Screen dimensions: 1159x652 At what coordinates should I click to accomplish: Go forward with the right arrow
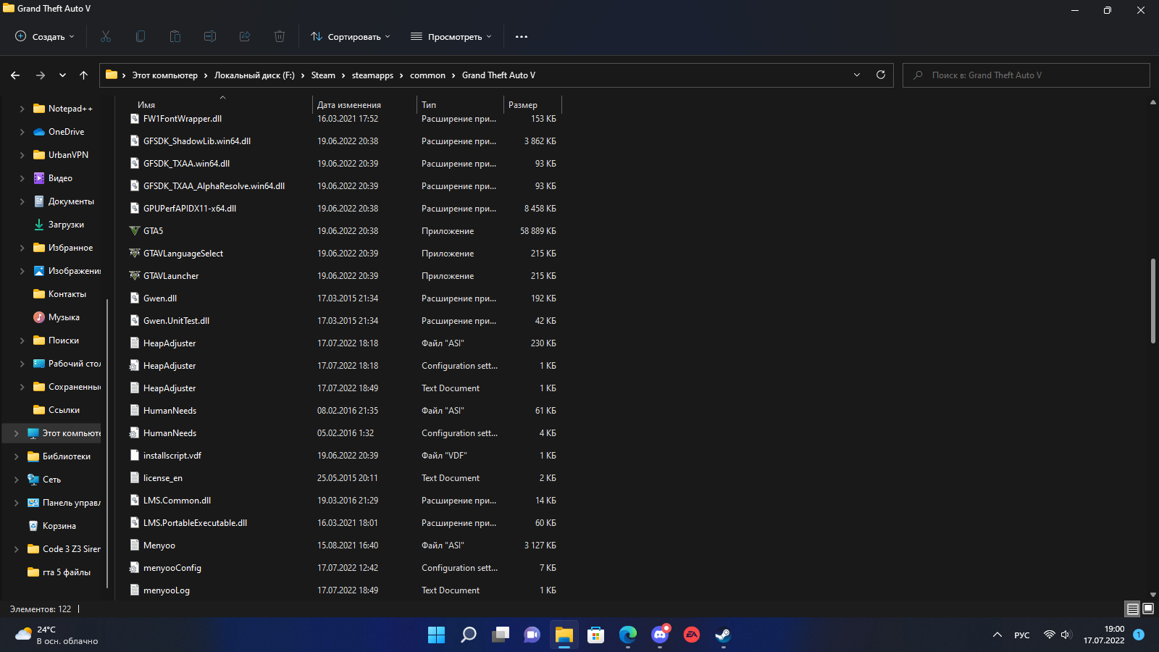pos(41,75)
